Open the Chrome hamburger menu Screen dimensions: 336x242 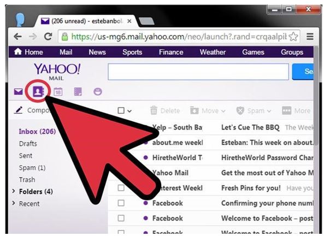(x=310, y=37)
